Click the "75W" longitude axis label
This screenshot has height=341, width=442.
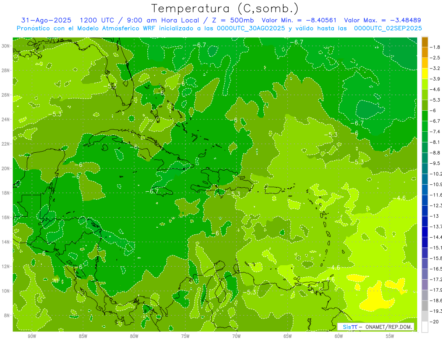185,336
